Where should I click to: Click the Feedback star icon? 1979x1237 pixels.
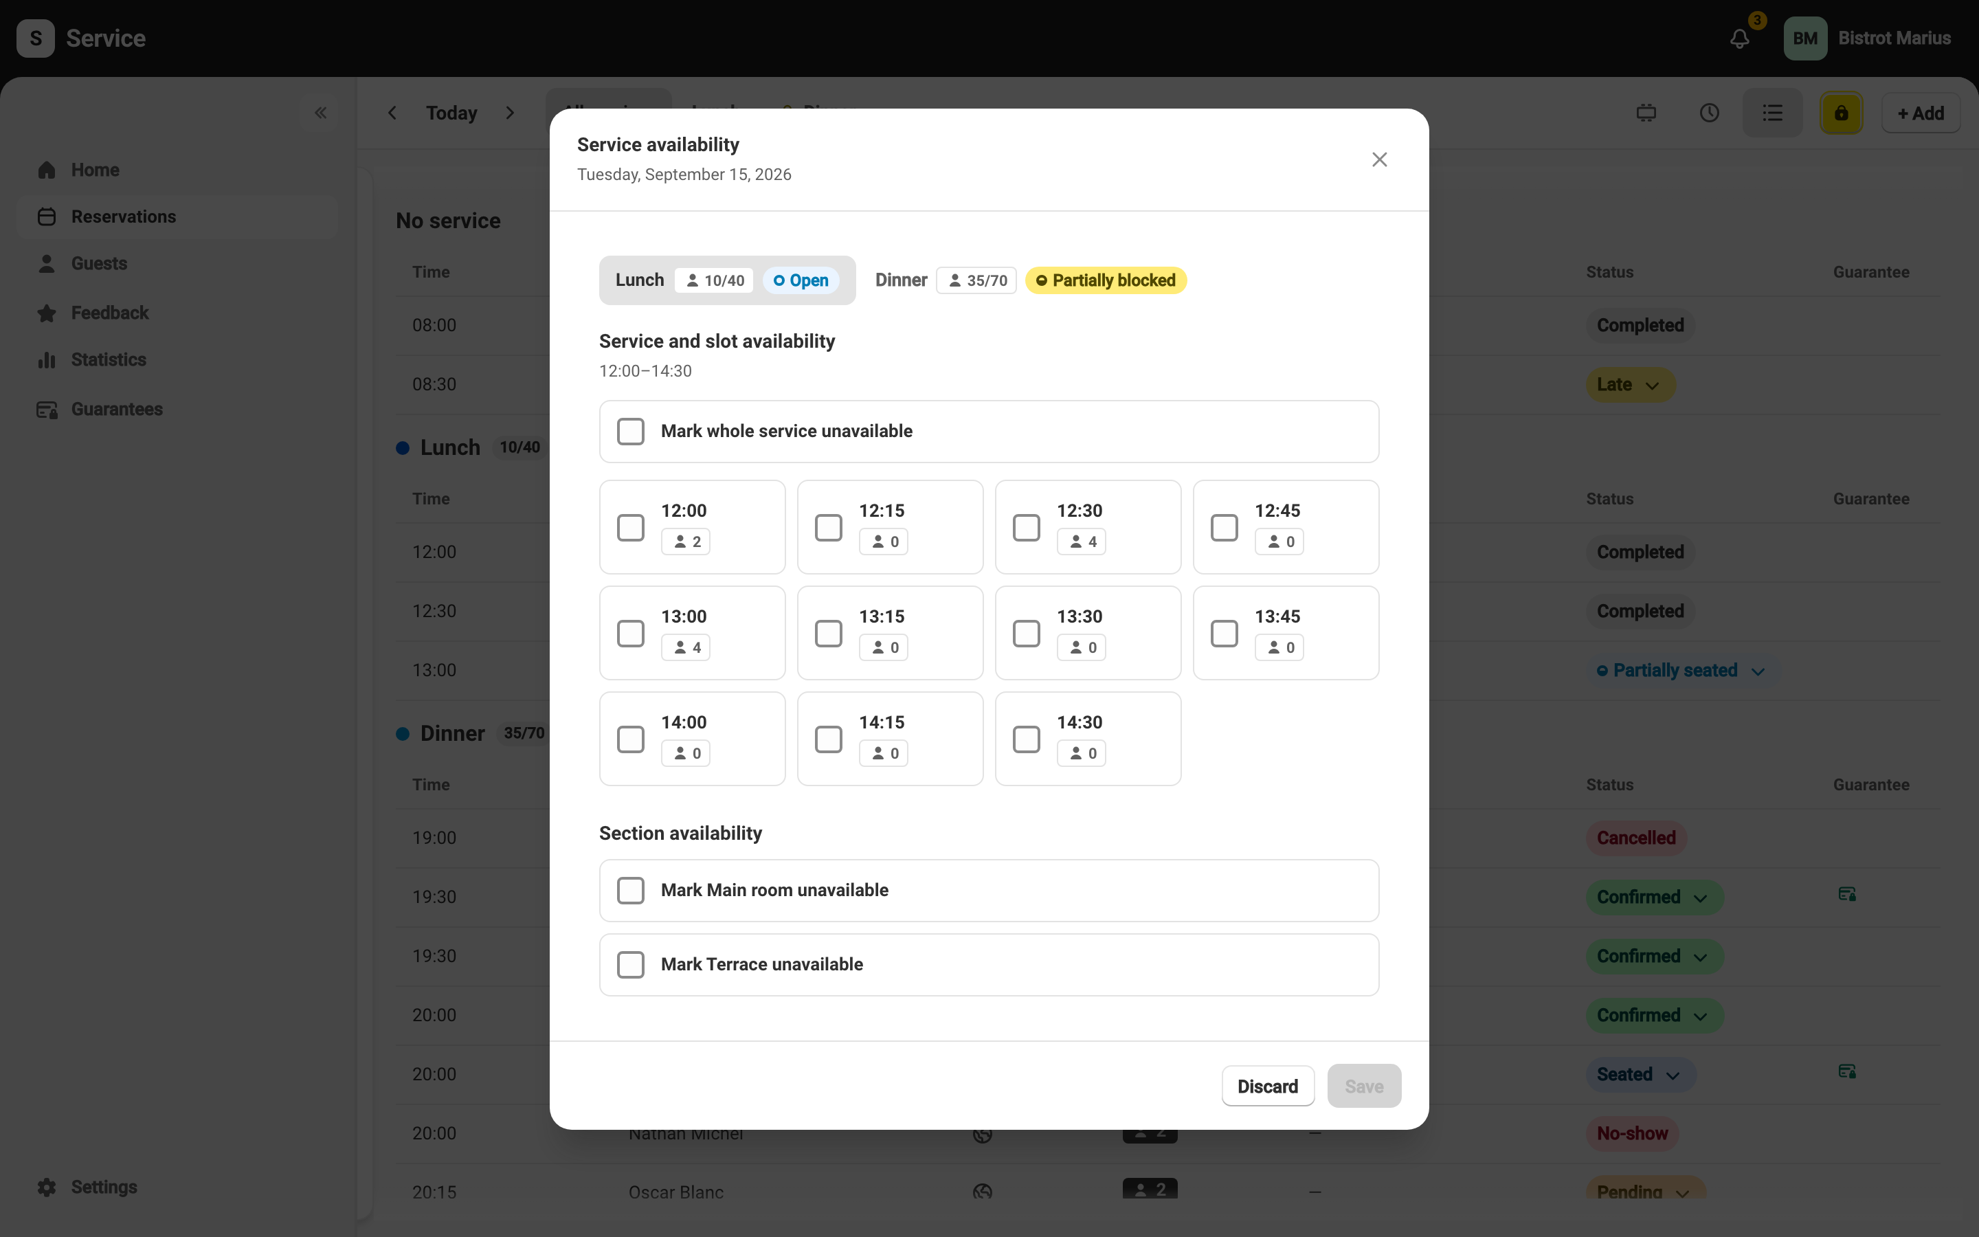pos(47,313)
